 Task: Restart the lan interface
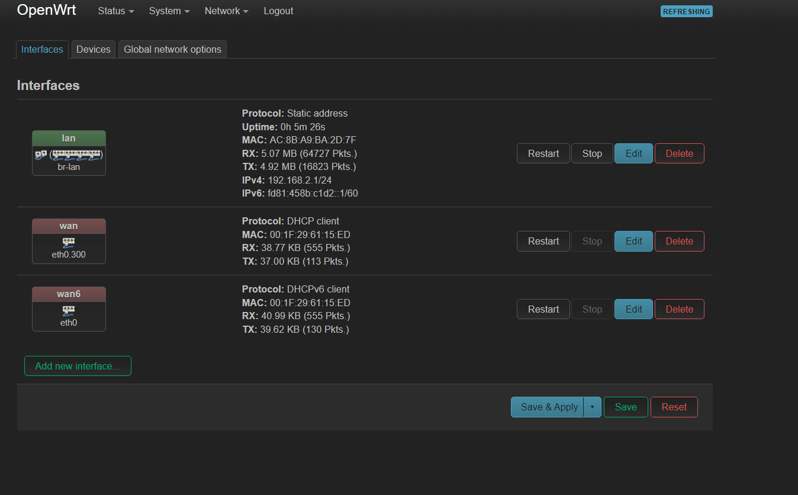(x=543, y=153)
